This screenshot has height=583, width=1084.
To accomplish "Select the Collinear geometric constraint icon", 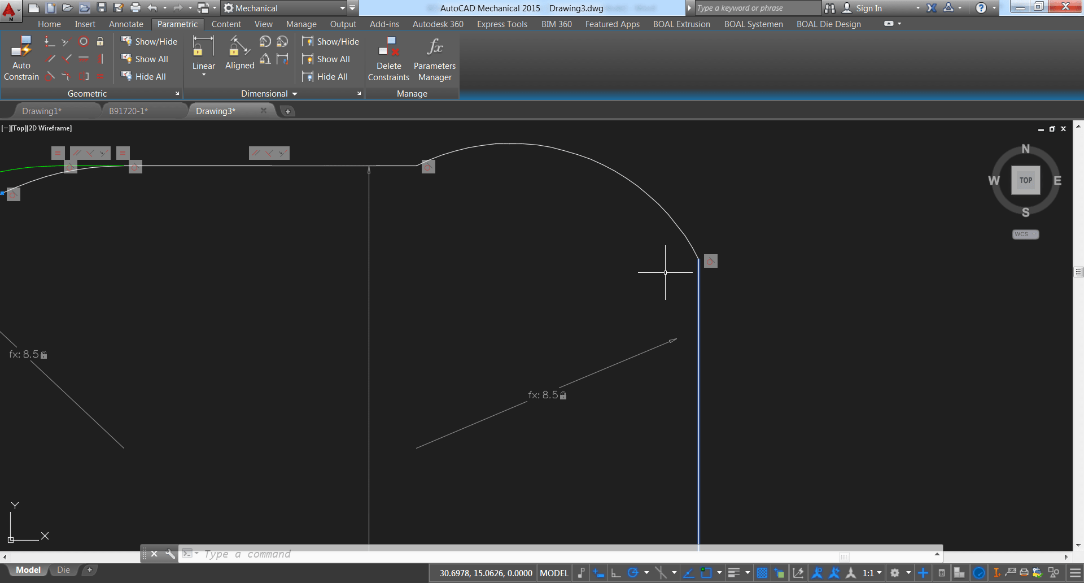I will coord(67,42).
